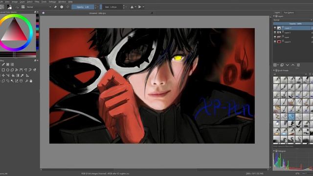The image size is (313, 176).
Task: Select the Ellipse shape tool
Action: click(x=8, y=70)
